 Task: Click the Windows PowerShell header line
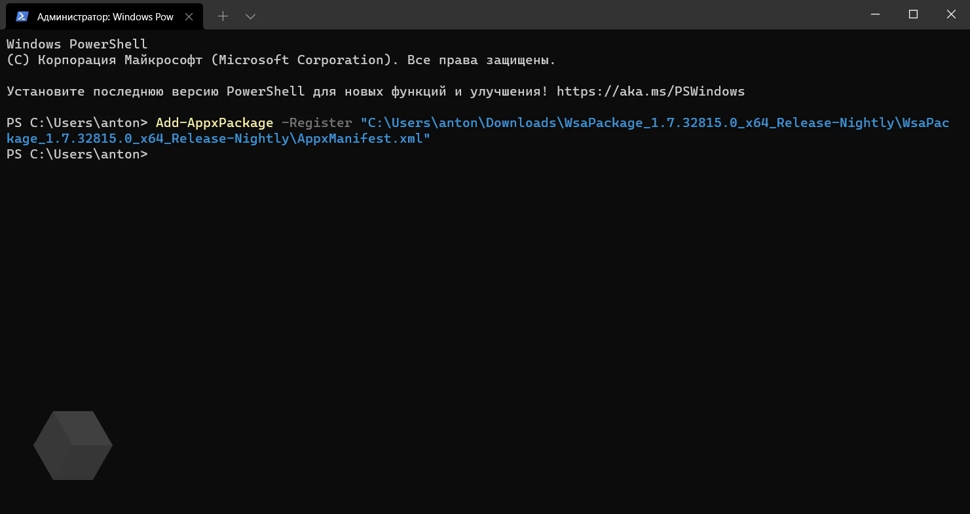click(x=77, y=45)
